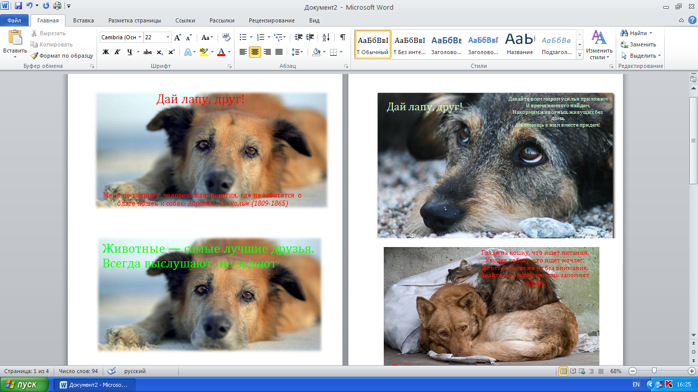The height and width of the screenshot is (392, 698).
Task: Expand the styles gallery list
Action: click(x=579, y=54)
